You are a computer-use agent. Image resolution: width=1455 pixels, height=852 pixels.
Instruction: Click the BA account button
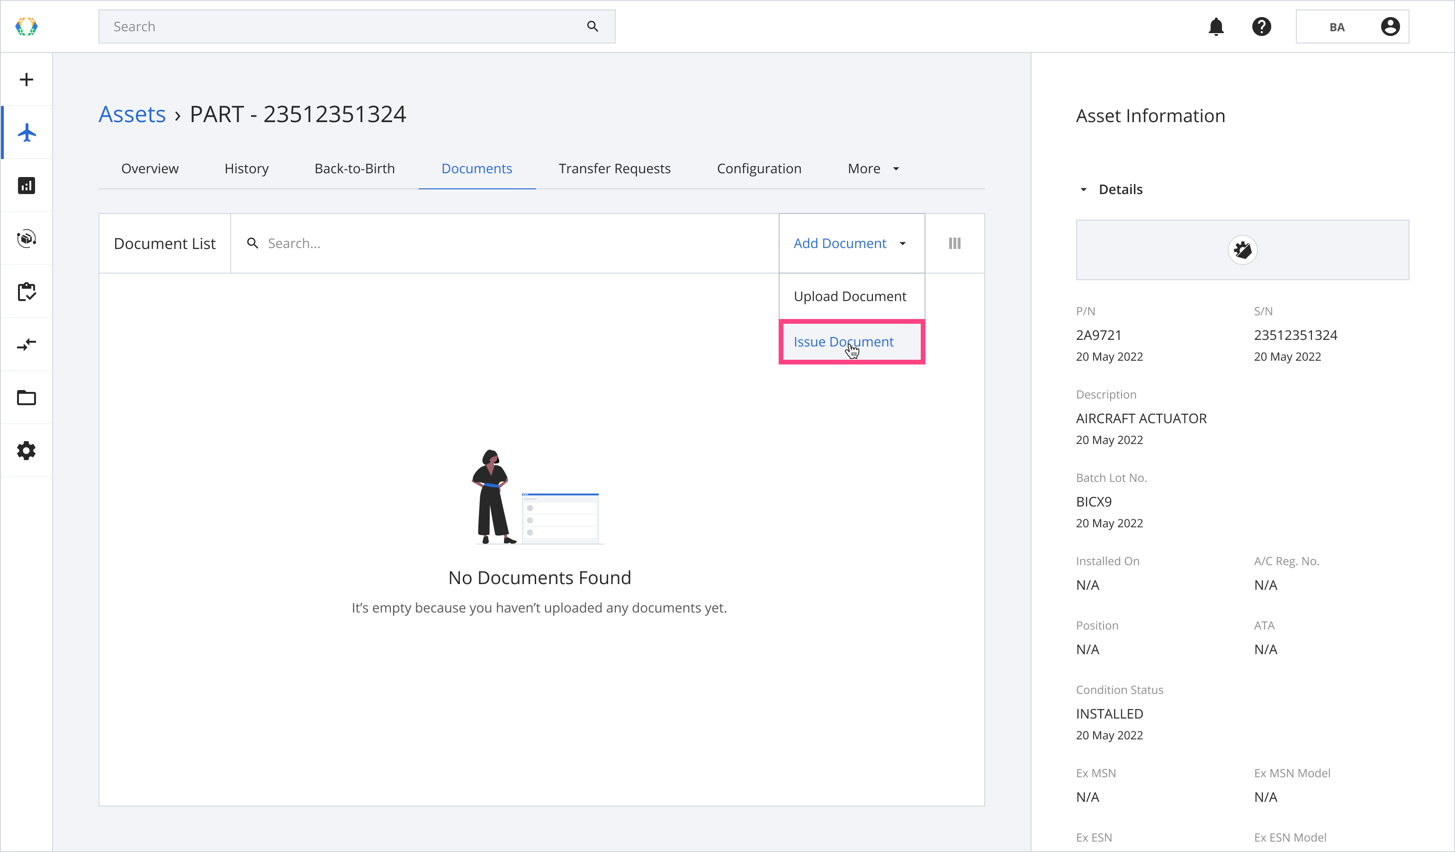point(1352,27)
